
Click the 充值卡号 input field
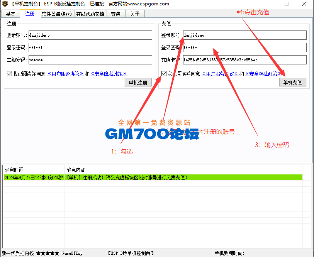tap(244, 60)
